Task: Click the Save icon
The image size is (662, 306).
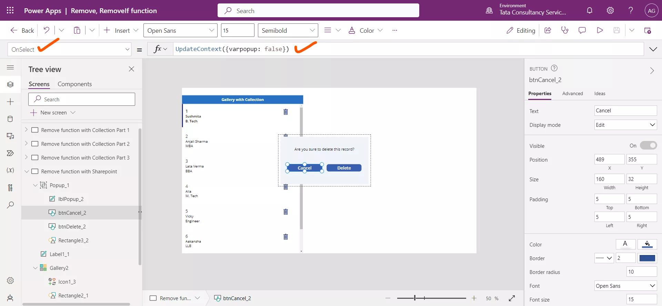Action: point(617,30)
